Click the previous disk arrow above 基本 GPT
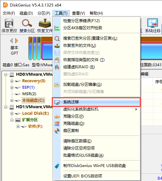The width and height of the screenshot is (162, 181). click(x=11, y=41)
